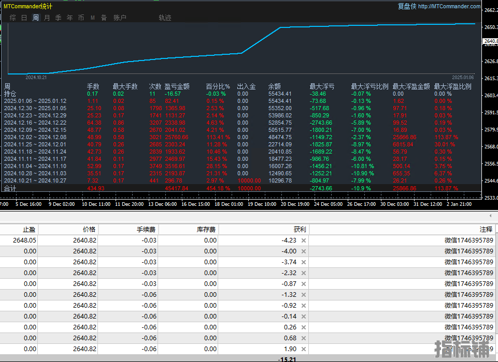Click the 手续费 column header
Screen dimensions: 498x362
[x=147, y=229]
